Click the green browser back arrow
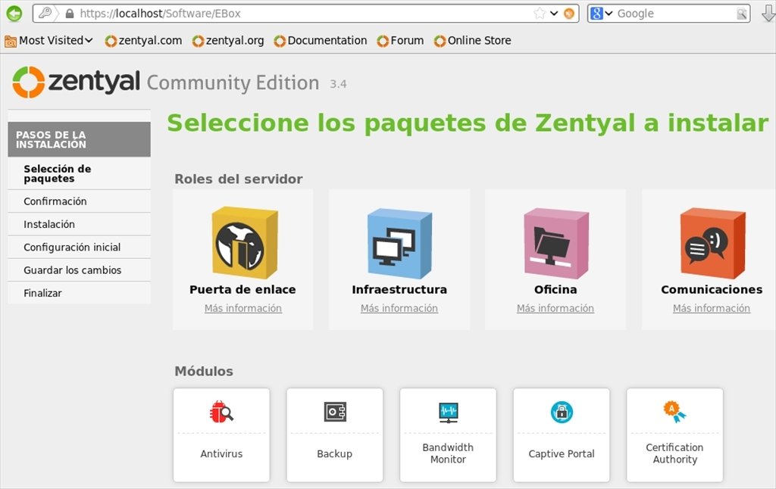776x489 pixels. pos(14,14)
